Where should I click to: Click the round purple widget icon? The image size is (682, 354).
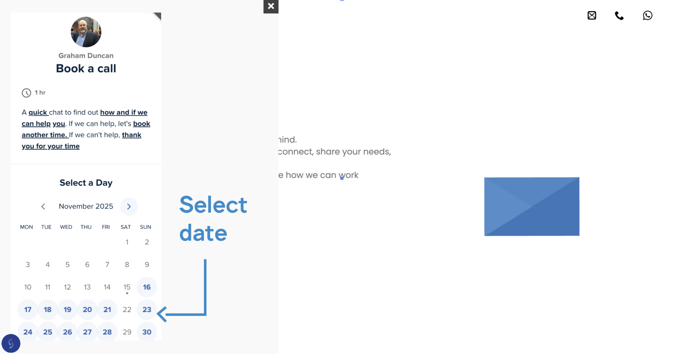11,343
